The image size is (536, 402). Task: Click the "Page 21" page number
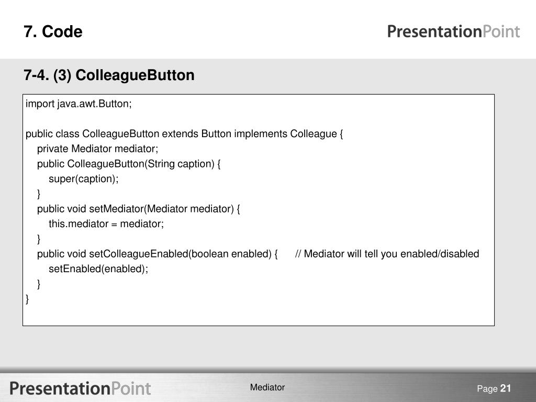(494, 389)
